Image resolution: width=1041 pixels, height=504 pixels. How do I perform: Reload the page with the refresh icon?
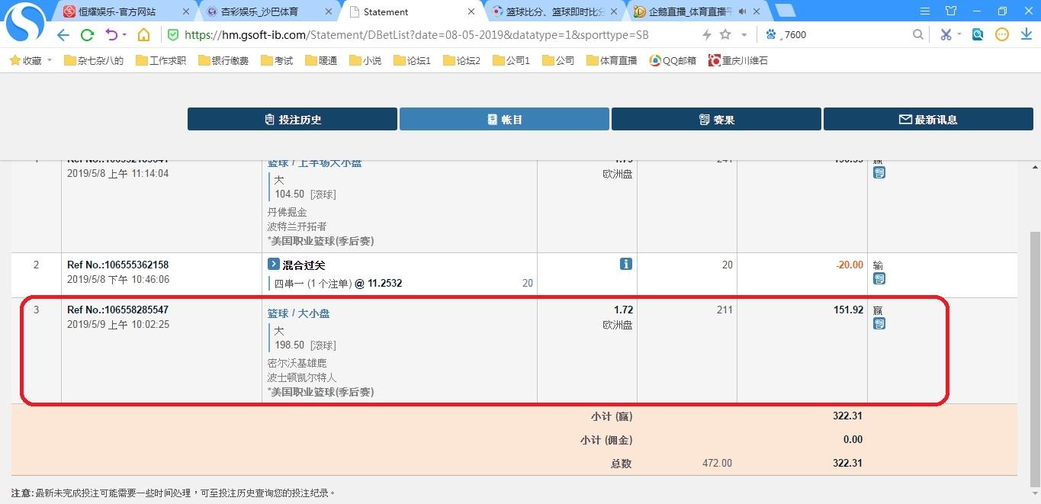click(x=87, y=35)
